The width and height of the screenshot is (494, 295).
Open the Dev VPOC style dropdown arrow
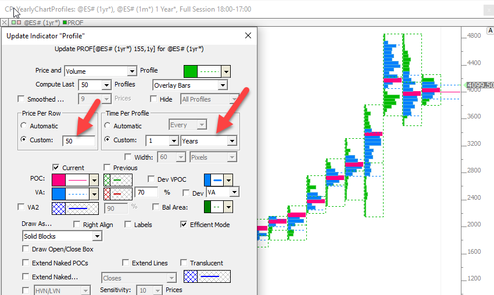(x=228, y=181)
